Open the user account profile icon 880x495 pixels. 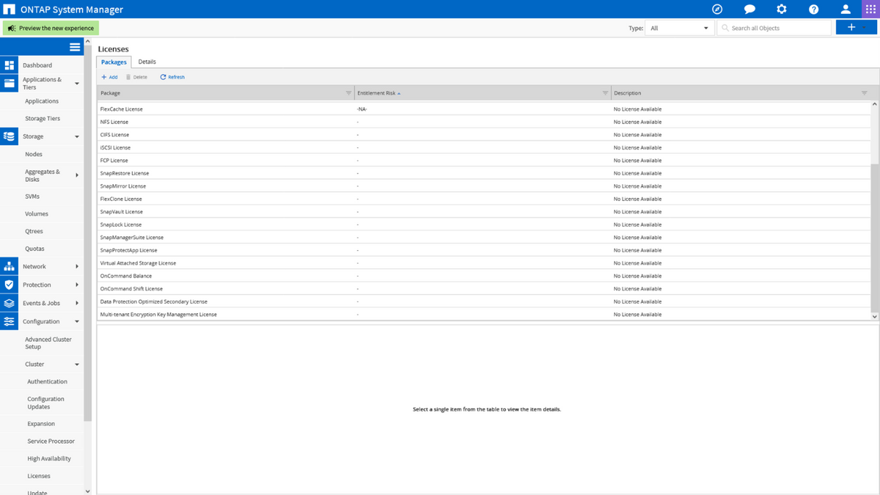coord(845,9)
